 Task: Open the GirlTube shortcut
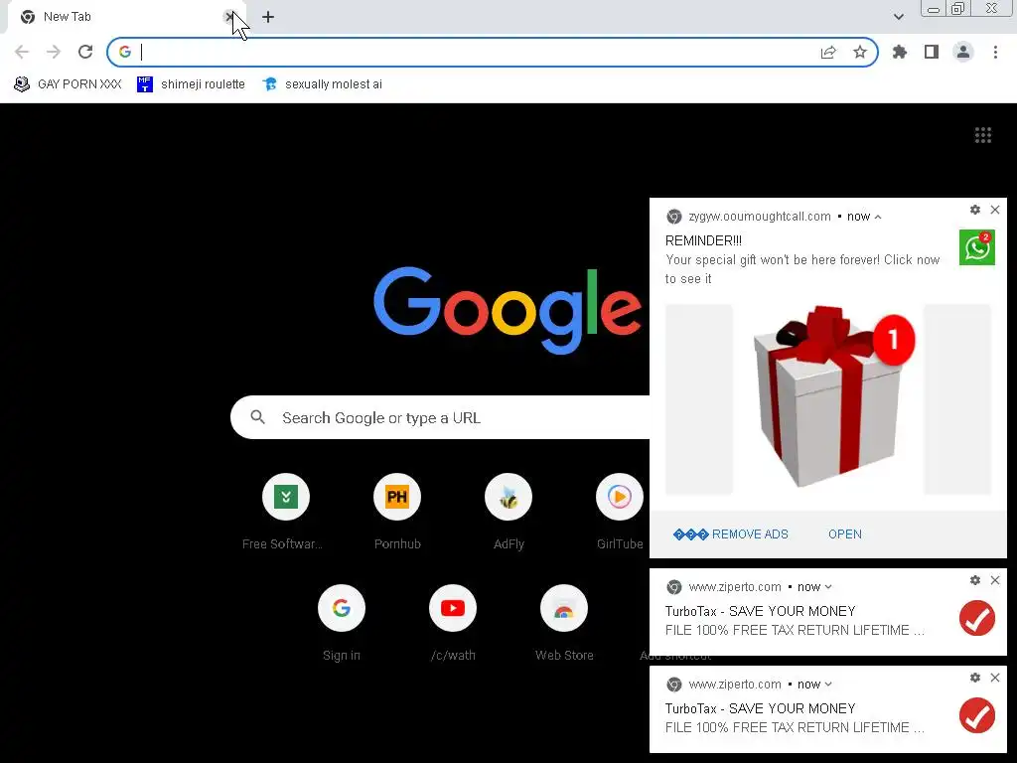click(x=620, y=497)
